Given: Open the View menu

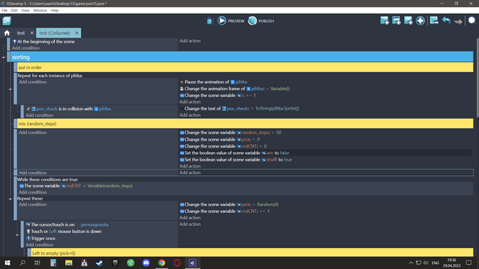Looking at the screenshot, I should (26, 10).
